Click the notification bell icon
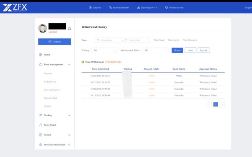The width and height of the screenshot is (252, 157). point(69,29)
